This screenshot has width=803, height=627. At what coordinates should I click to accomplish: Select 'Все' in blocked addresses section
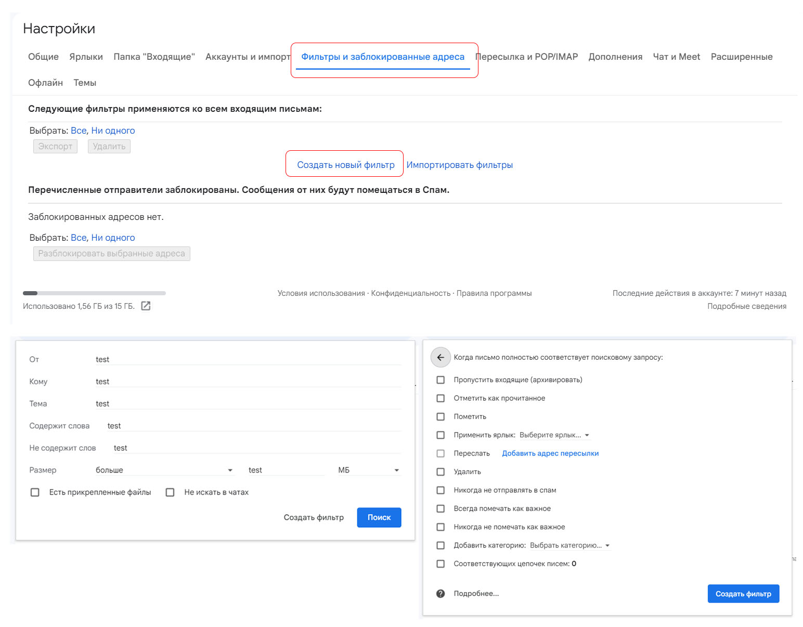[x=79, y=238]
